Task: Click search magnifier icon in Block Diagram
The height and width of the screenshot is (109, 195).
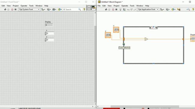Action: (x=188, y=9)
